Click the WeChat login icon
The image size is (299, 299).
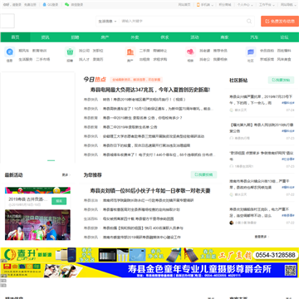pyautogui.click(x=66, y=5)
